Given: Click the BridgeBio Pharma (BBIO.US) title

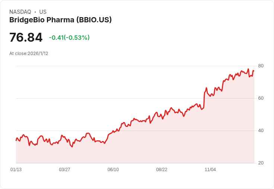Looking at the screenshot, I should pyautogui.click(x=60, y=20).
